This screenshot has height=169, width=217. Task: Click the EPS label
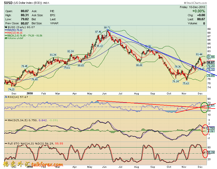tap(53, 15)
